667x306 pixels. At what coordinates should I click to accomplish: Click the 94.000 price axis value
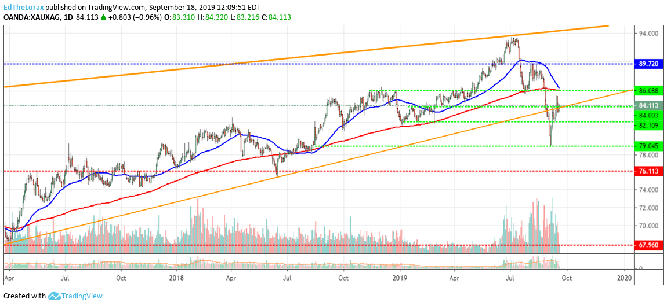tap(648, 33)
